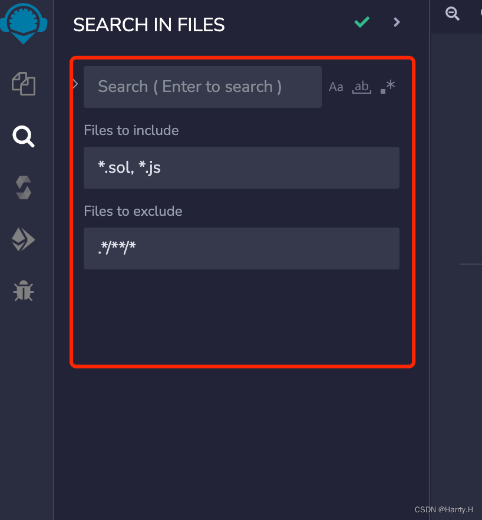482x520 pixels.
Task: Click the Search input field
Action: pos(203,87)
